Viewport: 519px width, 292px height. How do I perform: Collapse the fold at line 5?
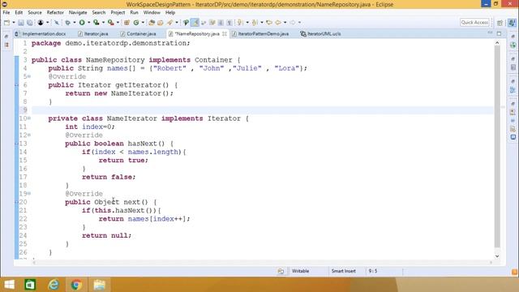click(29, 76)
